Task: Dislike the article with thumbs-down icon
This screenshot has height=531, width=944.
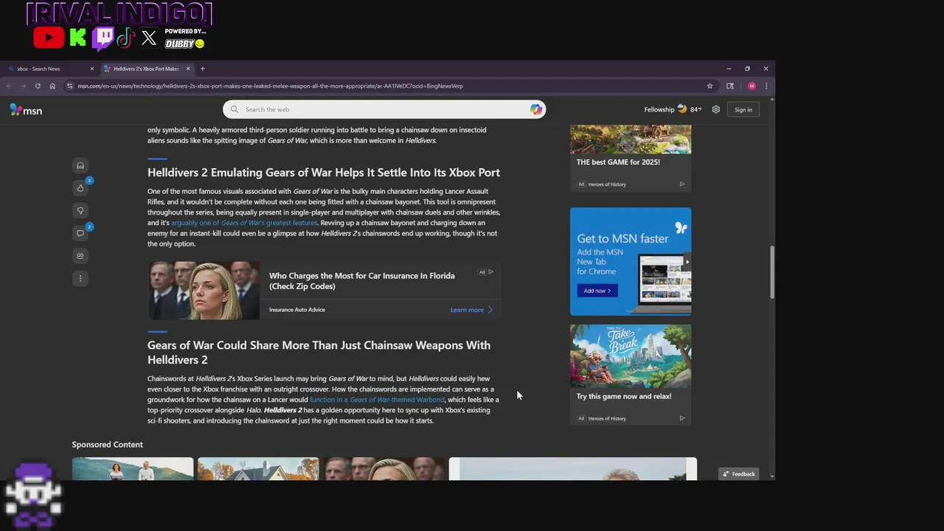Action: coord(80,211)
